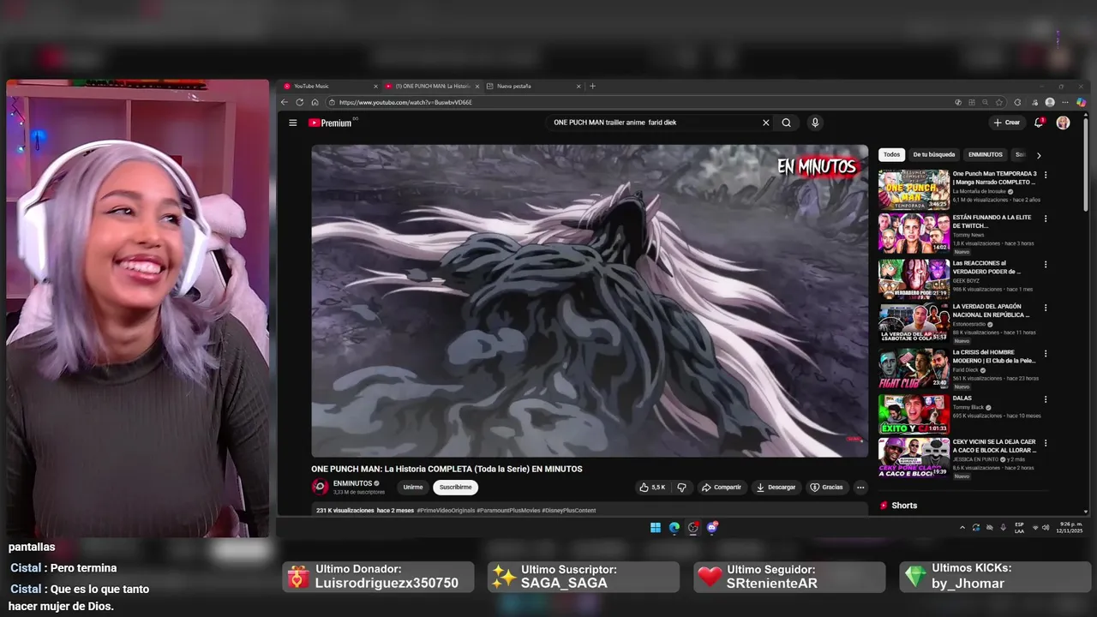Dislike the video with thumbs down

[681, 487]
